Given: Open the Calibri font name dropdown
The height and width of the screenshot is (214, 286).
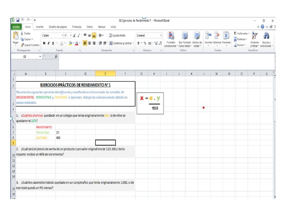Looking at the screenshot, I should pos(62,36).
